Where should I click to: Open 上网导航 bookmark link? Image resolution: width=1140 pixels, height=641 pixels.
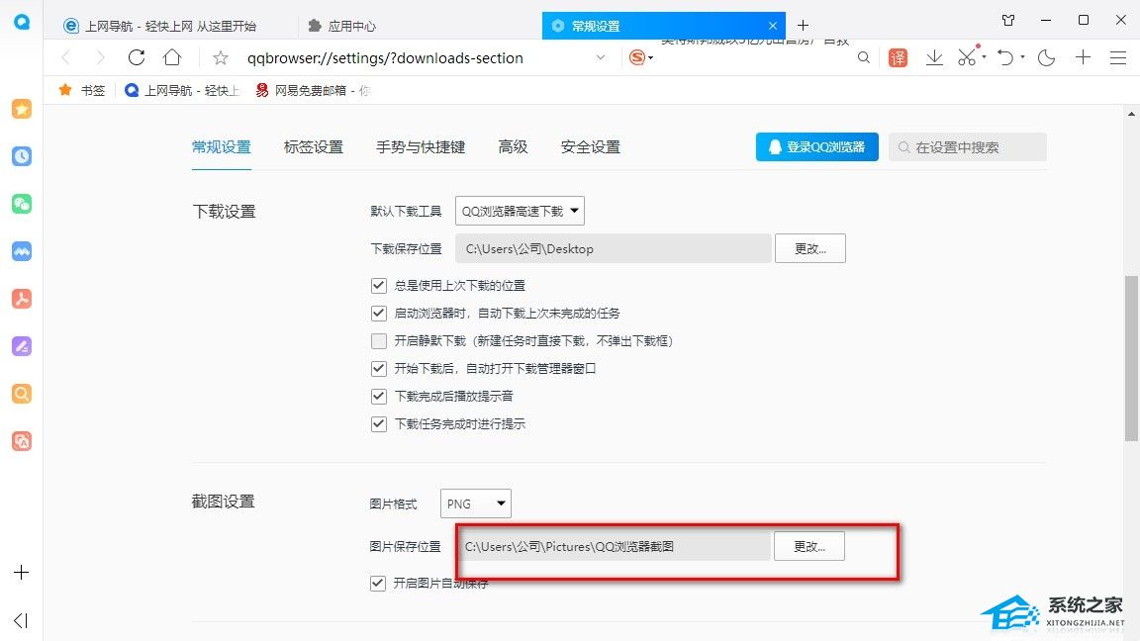(x=182, y=90)
